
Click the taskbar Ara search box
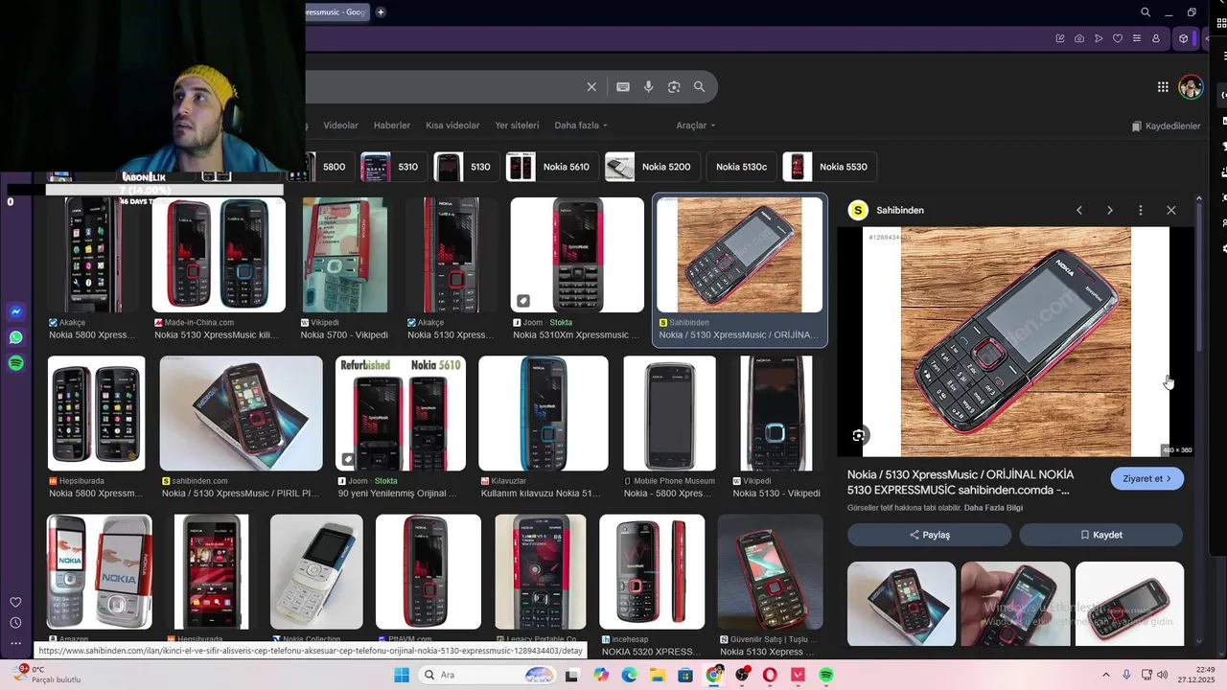(486, 675)
